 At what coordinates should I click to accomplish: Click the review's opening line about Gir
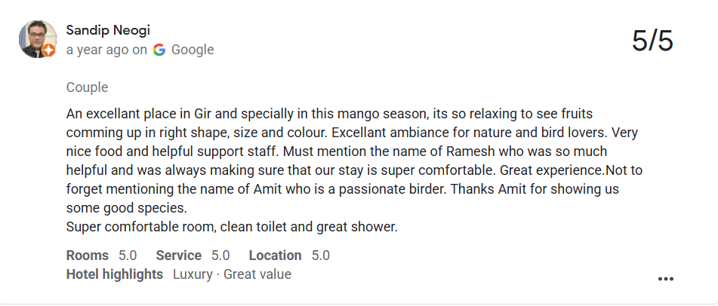(x=330, y=114)
